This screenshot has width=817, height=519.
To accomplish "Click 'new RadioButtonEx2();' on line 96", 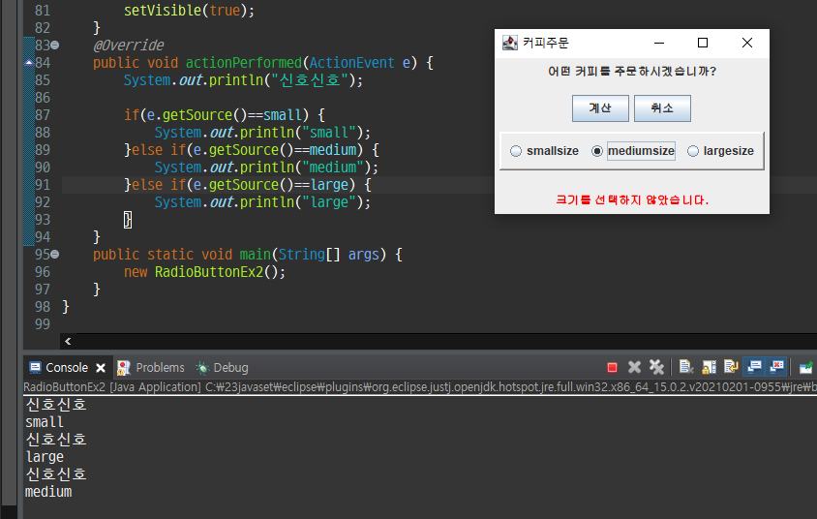I will (204, 272).
